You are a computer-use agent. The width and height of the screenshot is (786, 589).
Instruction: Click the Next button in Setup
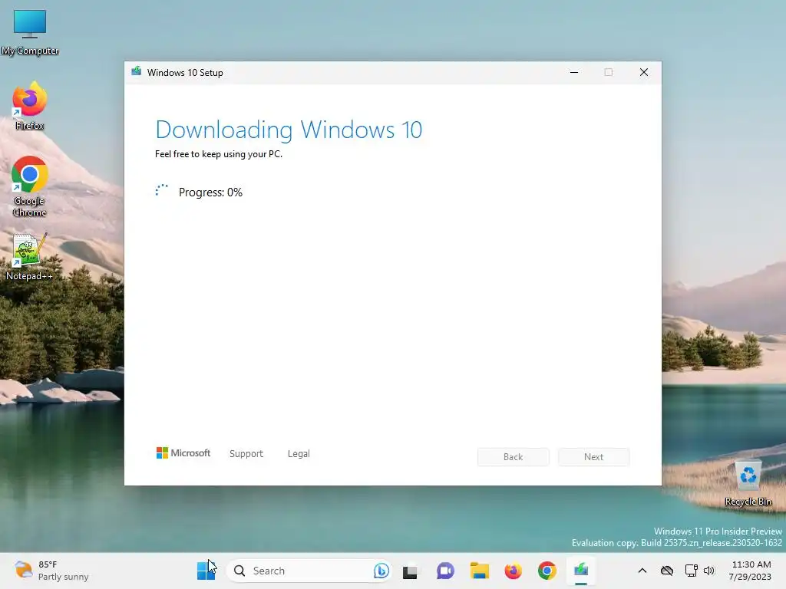(593, 457)
